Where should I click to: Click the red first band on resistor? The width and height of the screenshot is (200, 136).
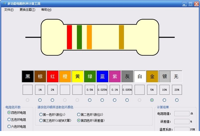[x=69, y=37]
